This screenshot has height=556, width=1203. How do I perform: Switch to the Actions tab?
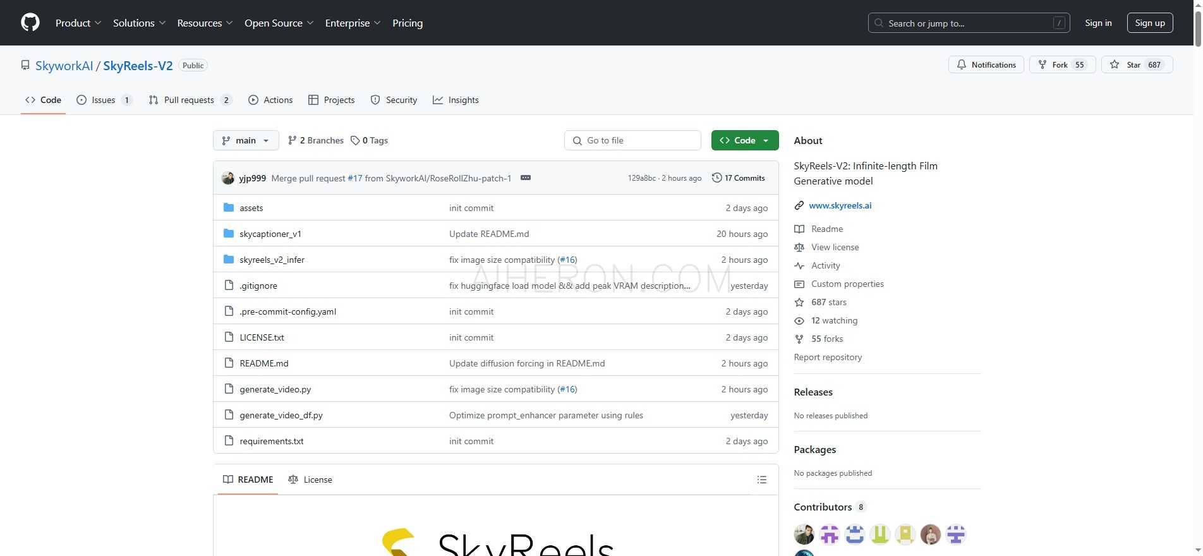270,100
